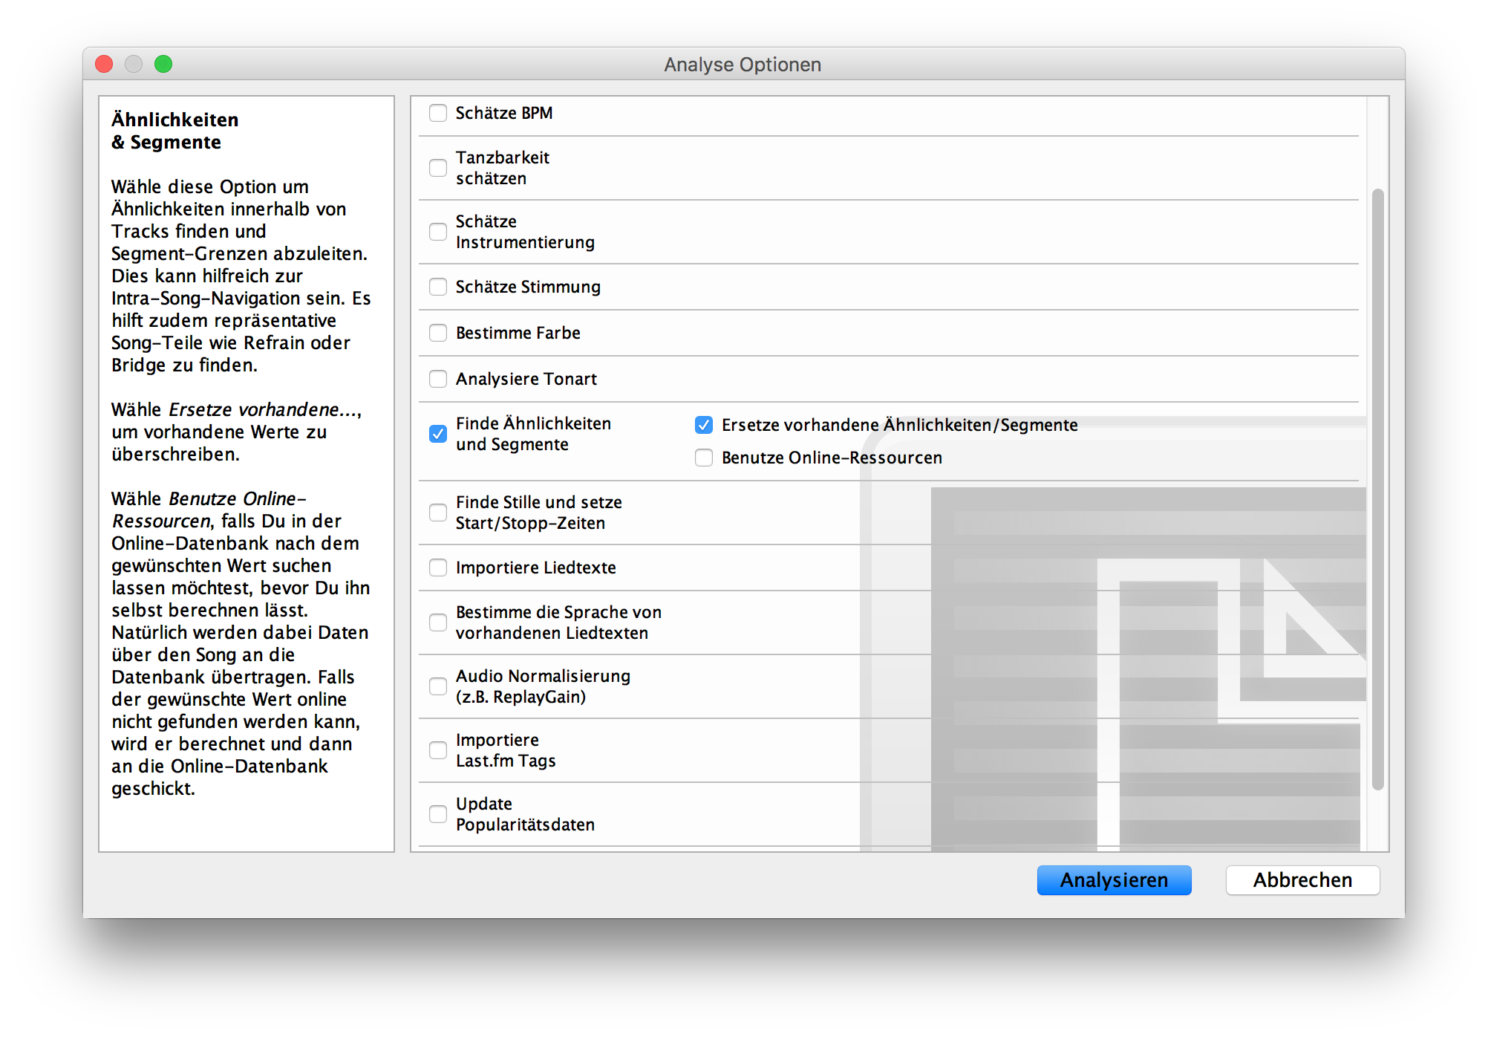Click the Analysieren button
The image size is (1488, 1037).
tap(1113, 880)
